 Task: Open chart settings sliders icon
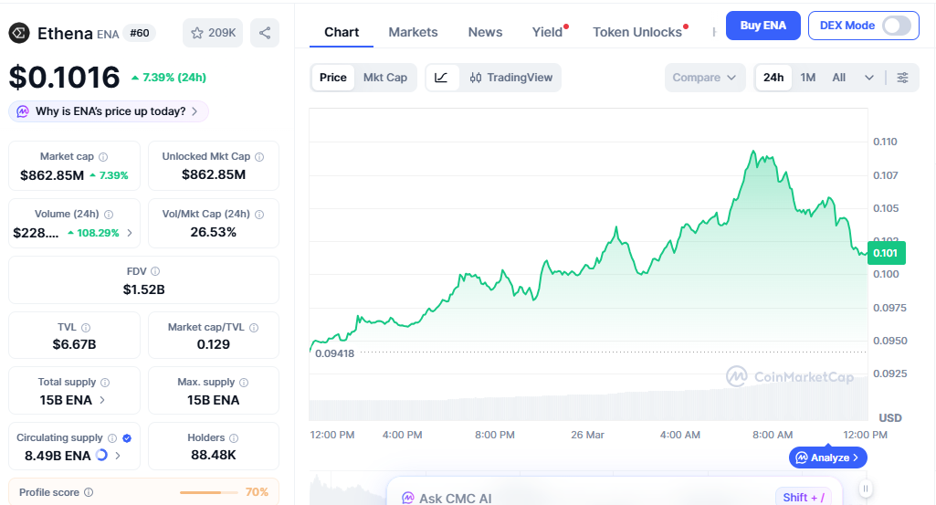[902, 78]
